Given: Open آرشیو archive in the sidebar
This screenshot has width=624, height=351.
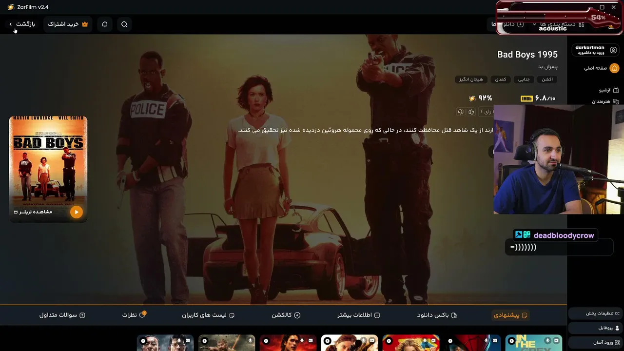Looking at the screenshot, I should (x=609, y=90).
